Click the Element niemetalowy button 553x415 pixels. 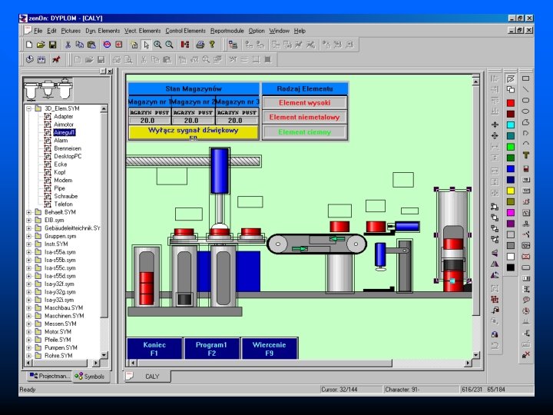(305, 117)
